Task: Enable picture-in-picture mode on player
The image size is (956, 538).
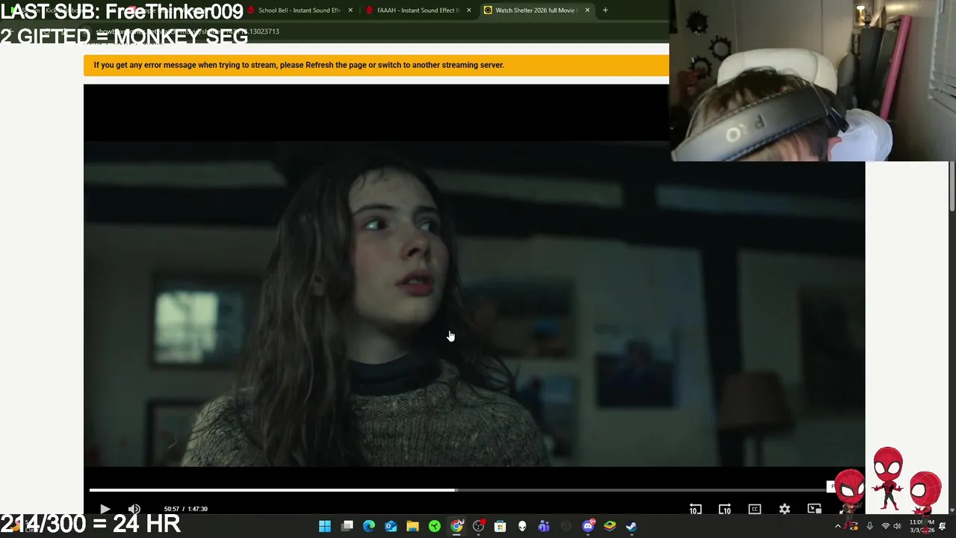Action: (x=814, y=509)
